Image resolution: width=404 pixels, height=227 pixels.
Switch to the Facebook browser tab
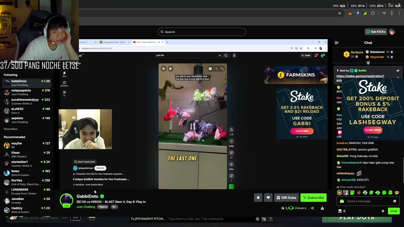pyautogui.click(x=88, y=42)
